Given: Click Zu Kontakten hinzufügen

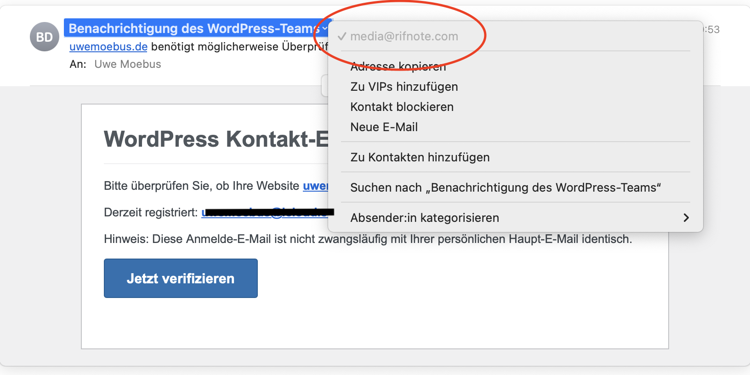Looking at the screenshot, I should (420, 157).
